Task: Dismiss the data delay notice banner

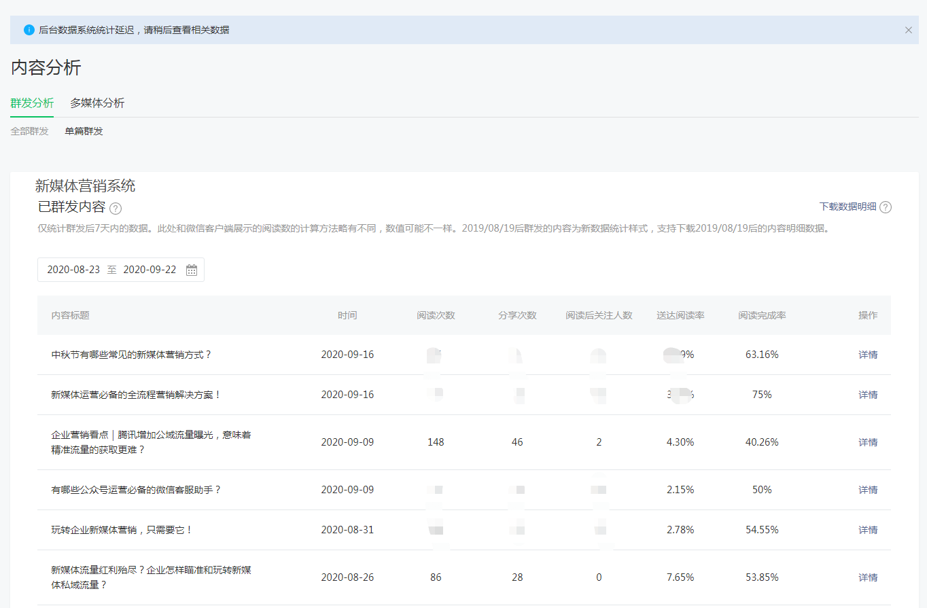Action: pos(909,30)
